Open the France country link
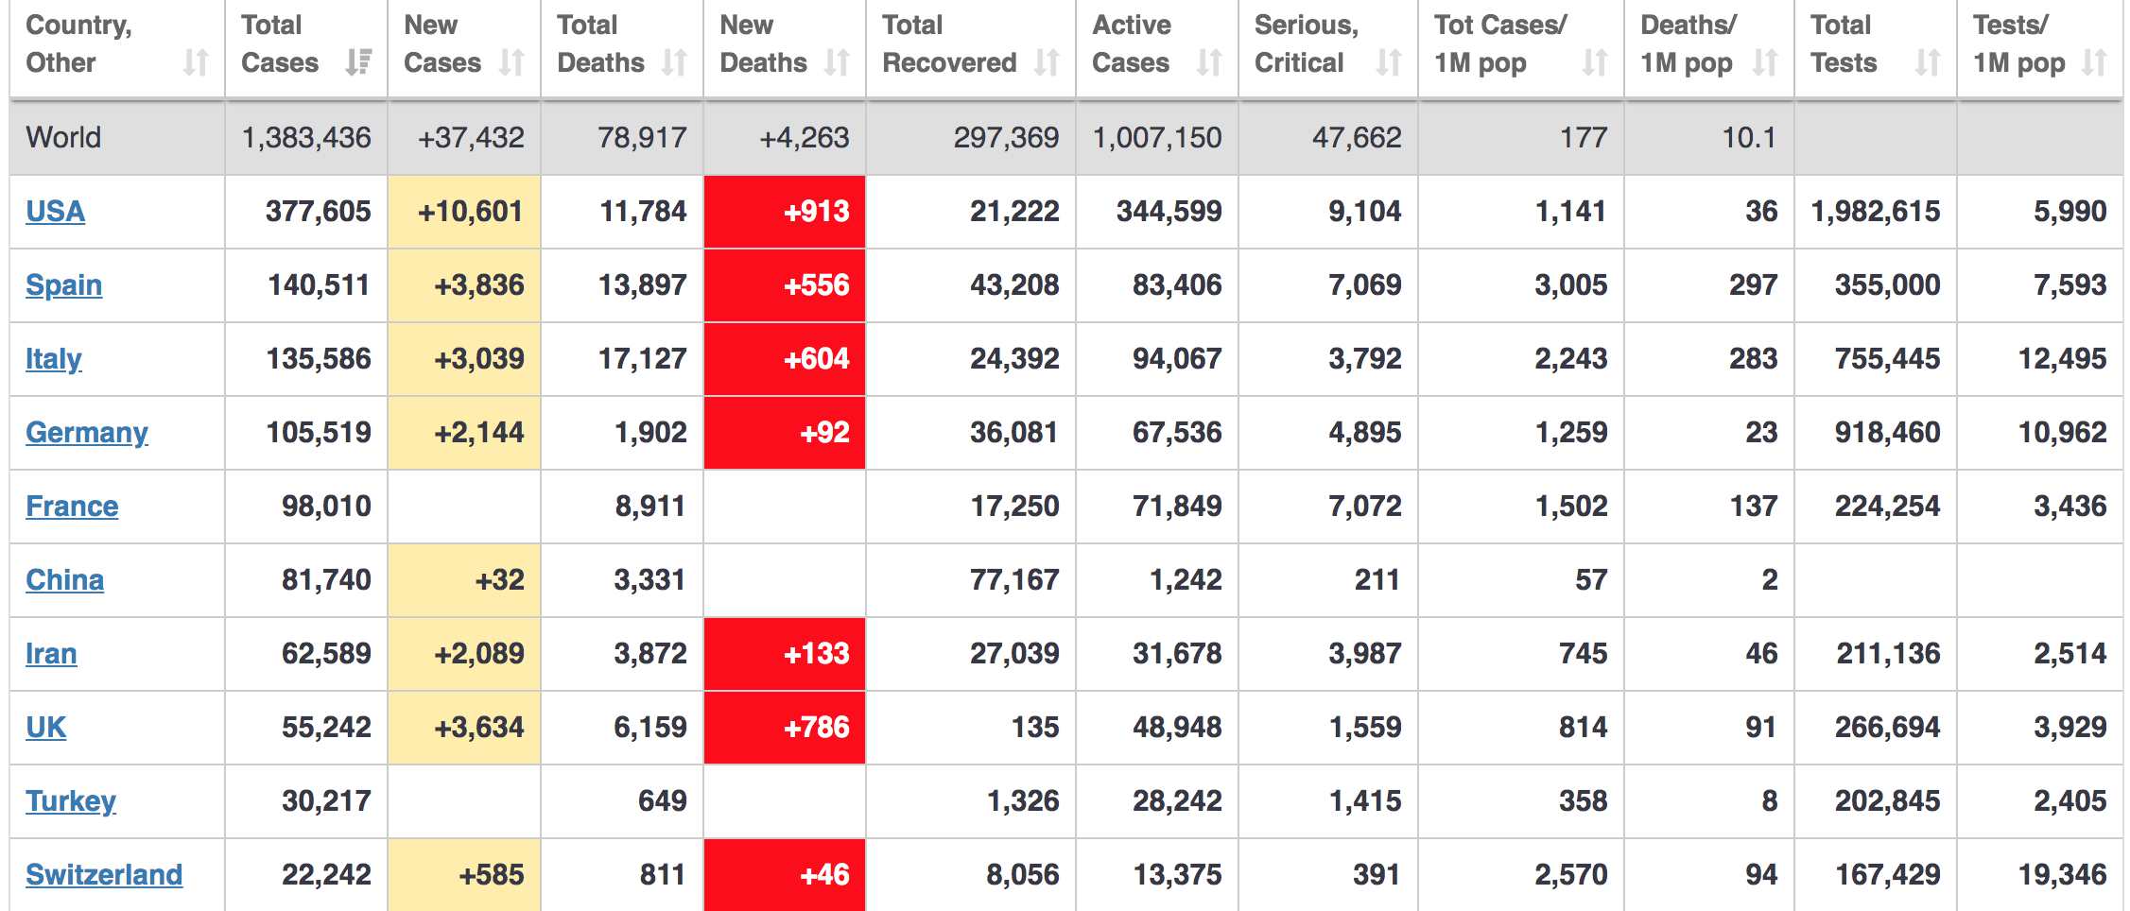The image size is (2130, 911). pos(72,506)
